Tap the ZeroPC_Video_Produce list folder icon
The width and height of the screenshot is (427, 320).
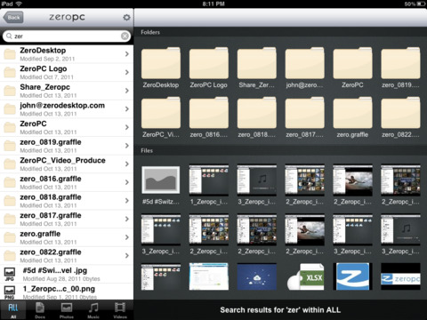[10, 164]
